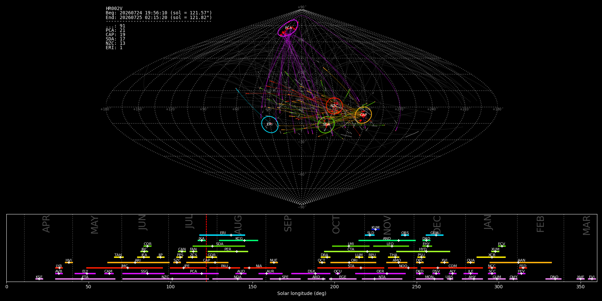Click the magenta PCA radiant ellipse
The height and width of the screenshot is (301, 602).
pyautogui.click(x=288, y=28)
